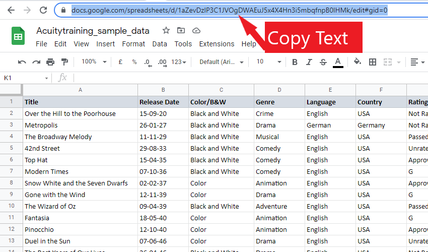The width and height of the screenshot is (428, 252).
Task: Format as currency pound
Action: pos(120,62)
